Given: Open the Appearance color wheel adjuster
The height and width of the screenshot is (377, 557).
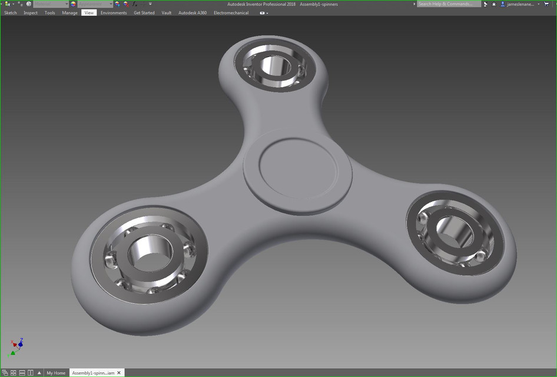Looking at the screenshot, I should (118, 4).
